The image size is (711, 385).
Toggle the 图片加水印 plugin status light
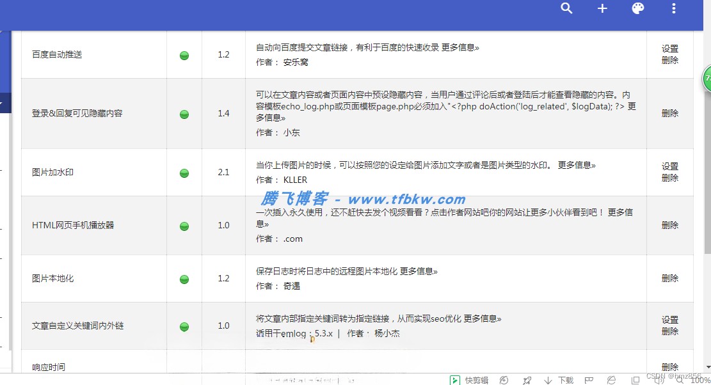coord(184,172)
